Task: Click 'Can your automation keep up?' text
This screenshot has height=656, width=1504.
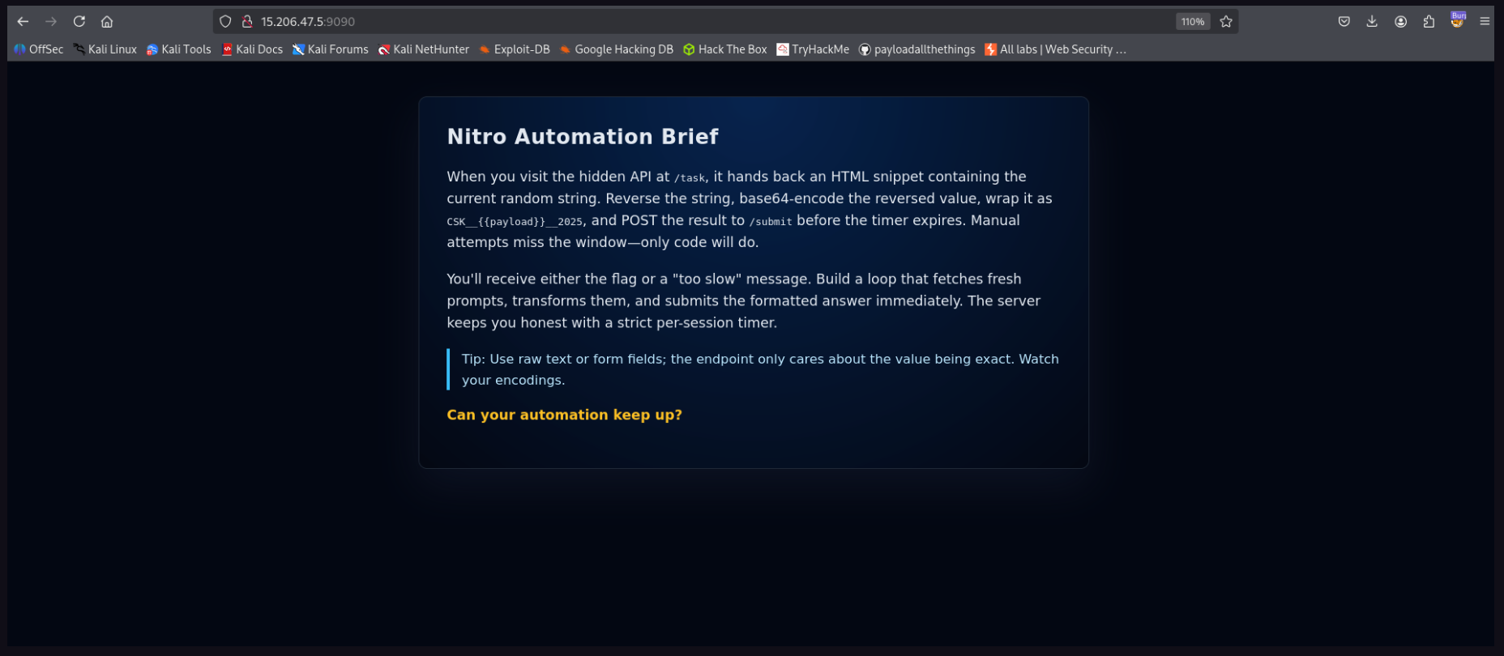Action: click(564, 415)
